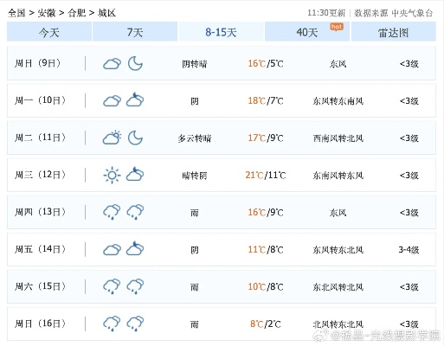444x346 pixels.
Task: Click daytime rain icon for 周日（16日）
Action: click(112, 324)
